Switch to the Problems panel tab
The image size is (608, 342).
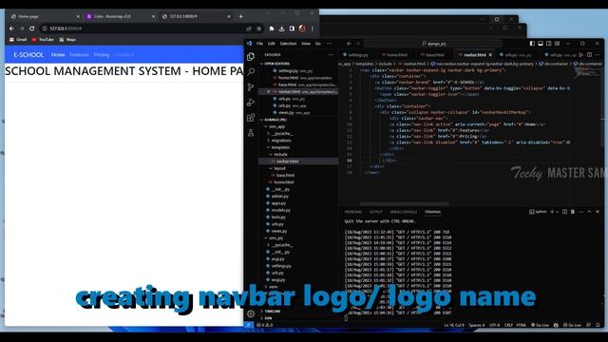pyautogui.click(x=352, y=212)
